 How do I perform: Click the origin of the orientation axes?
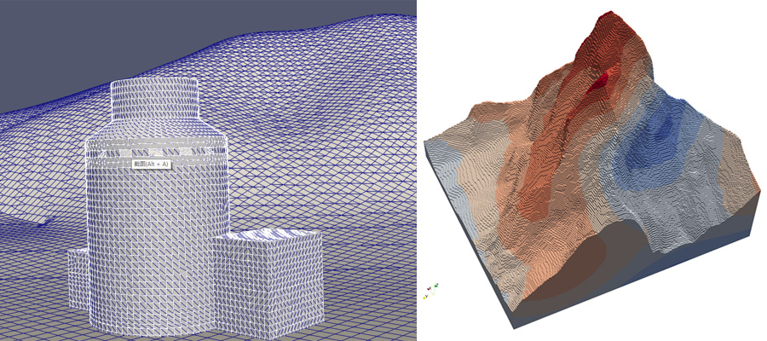(x=434, y=295)
